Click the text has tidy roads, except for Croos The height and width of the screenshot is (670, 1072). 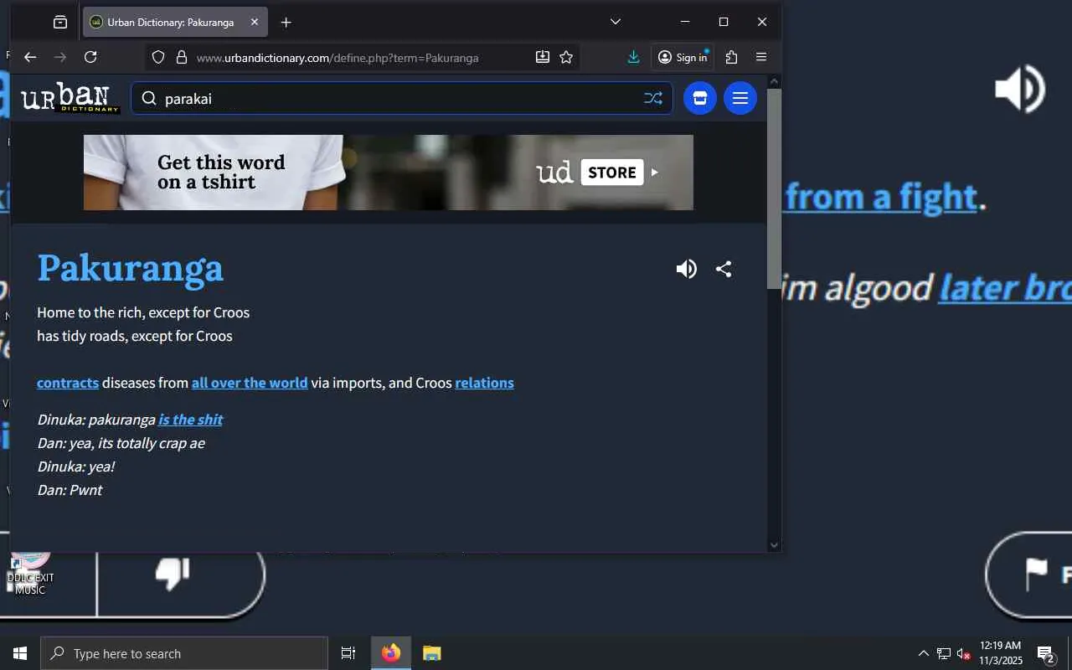pos(135,336)
